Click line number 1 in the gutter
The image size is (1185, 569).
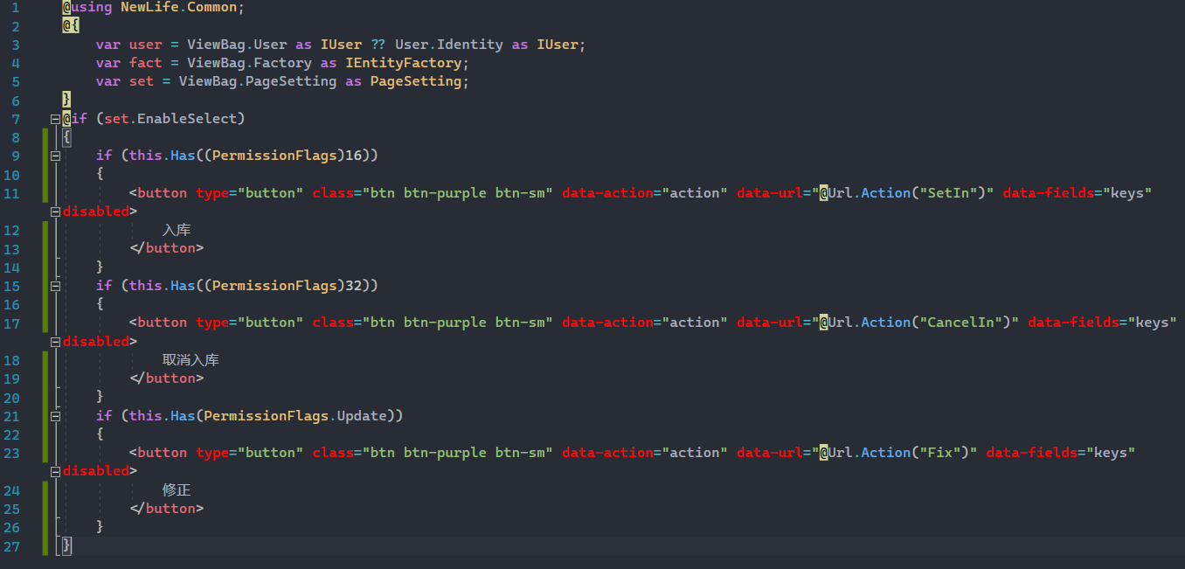pos(16,7)
